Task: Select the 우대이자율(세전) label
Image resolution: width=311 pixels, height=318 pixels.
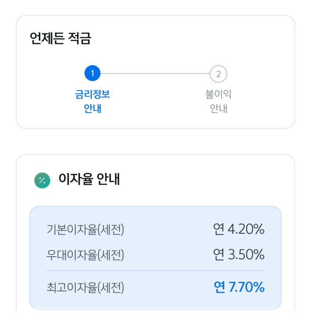Action: 85,255
